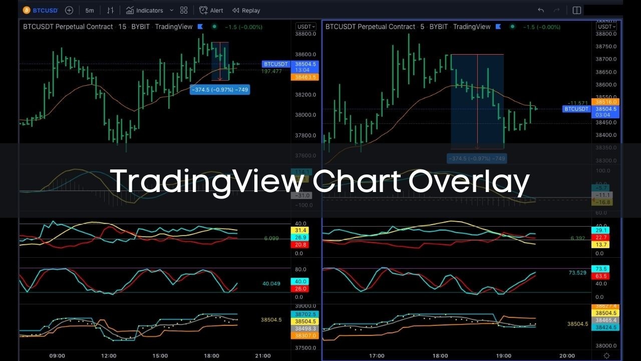This screenshot has width=641, height=361.
Task: Click the orange 38516.0 price label
Action: pyautogui.click(x=605, y=102)
